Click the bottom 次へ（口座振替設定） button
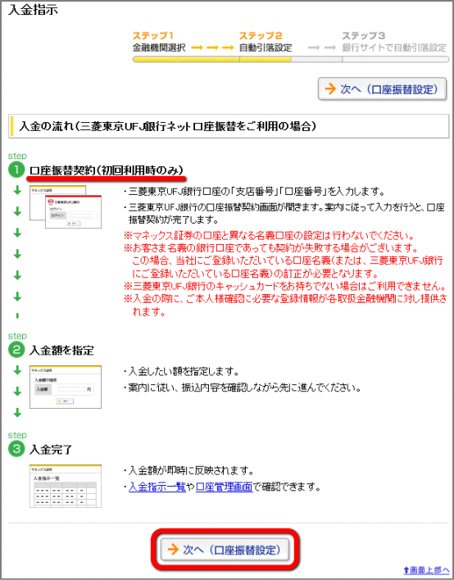This screenshot has width=454, height=580. (x=225, y=550)
